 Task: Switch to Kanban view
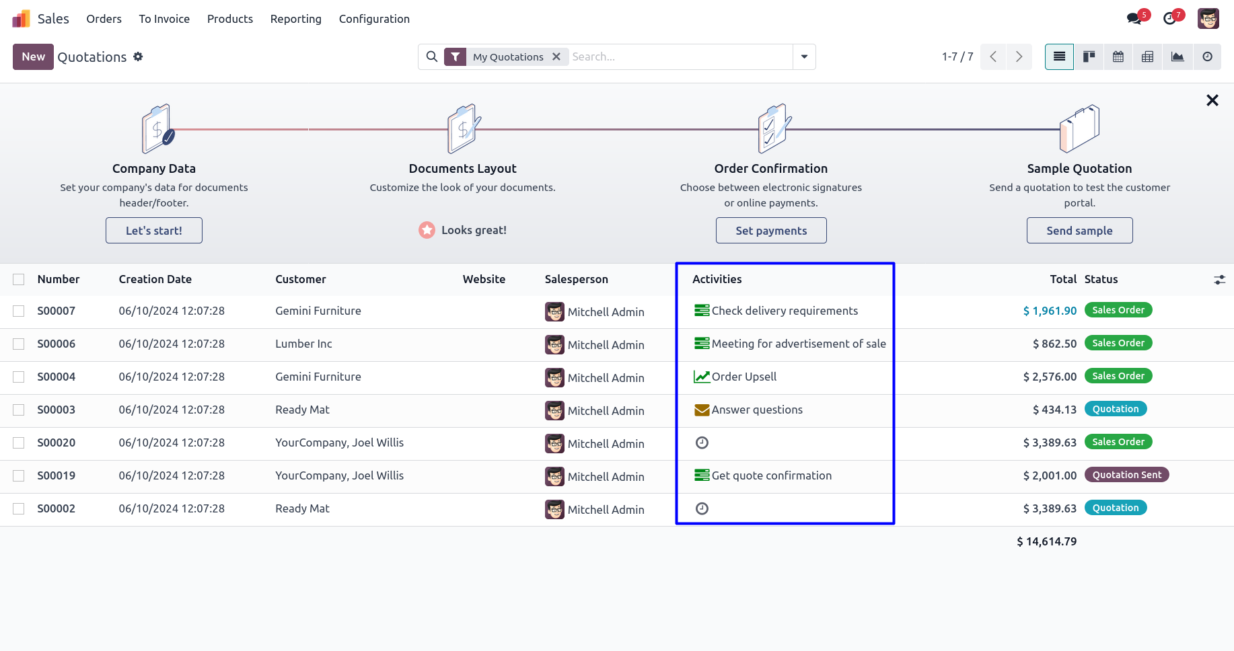1089,57
